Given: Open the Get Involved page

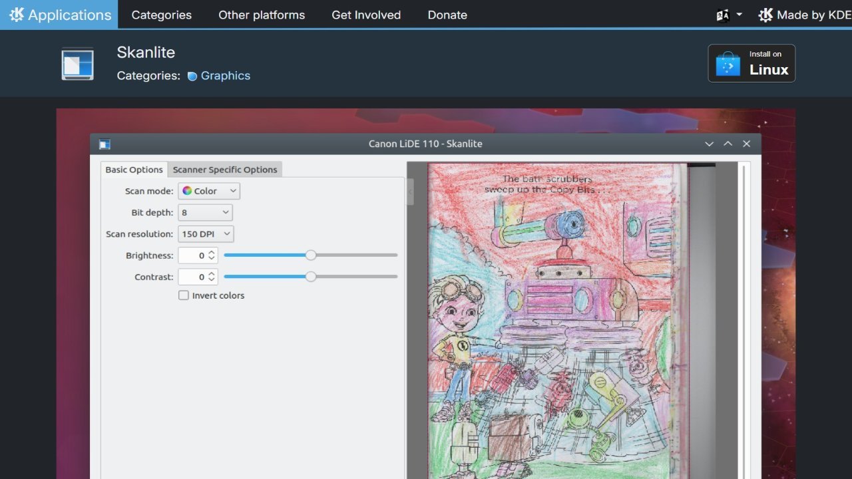Looking at the screenshot, I should tap(366, 15).
